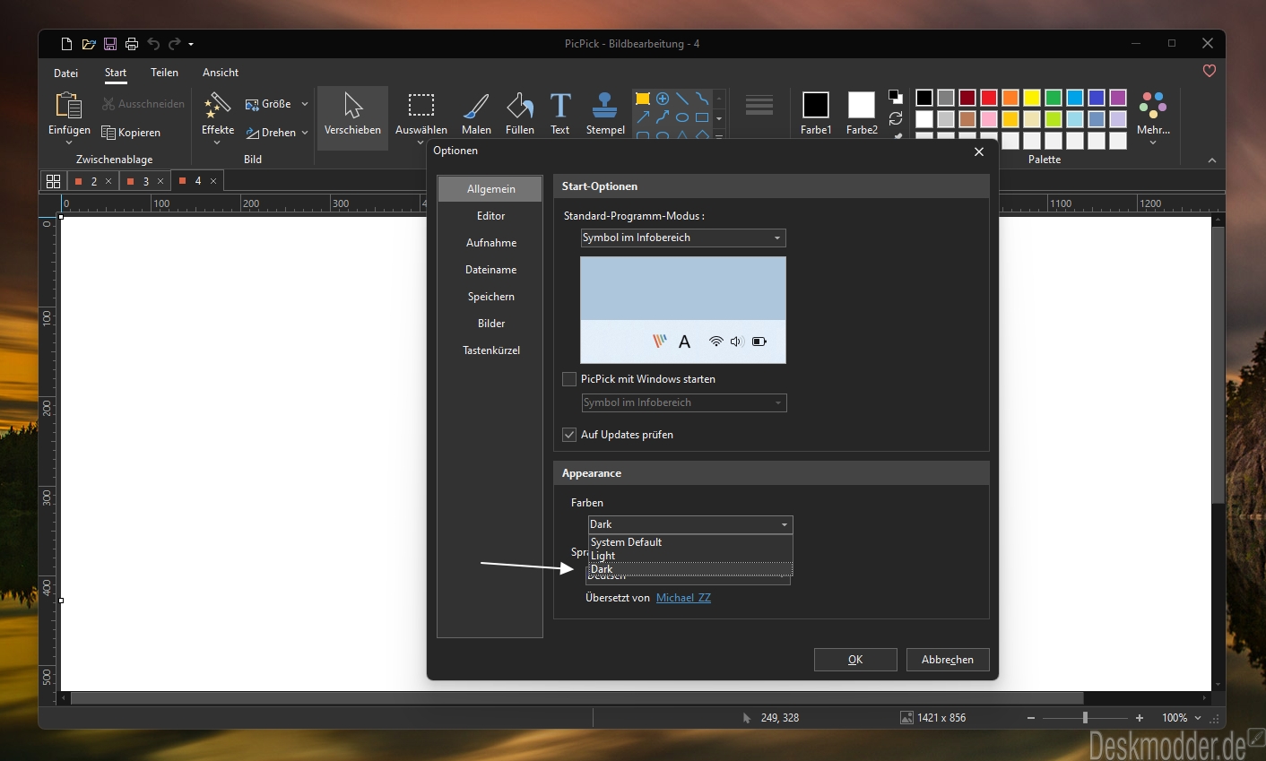This screenshot has width=1266, height=761.
Task: Close document tab 3
Action: [x=160, y=181]
